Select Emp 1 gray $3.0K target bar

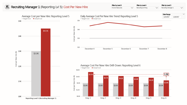click(x=85, y=90)
